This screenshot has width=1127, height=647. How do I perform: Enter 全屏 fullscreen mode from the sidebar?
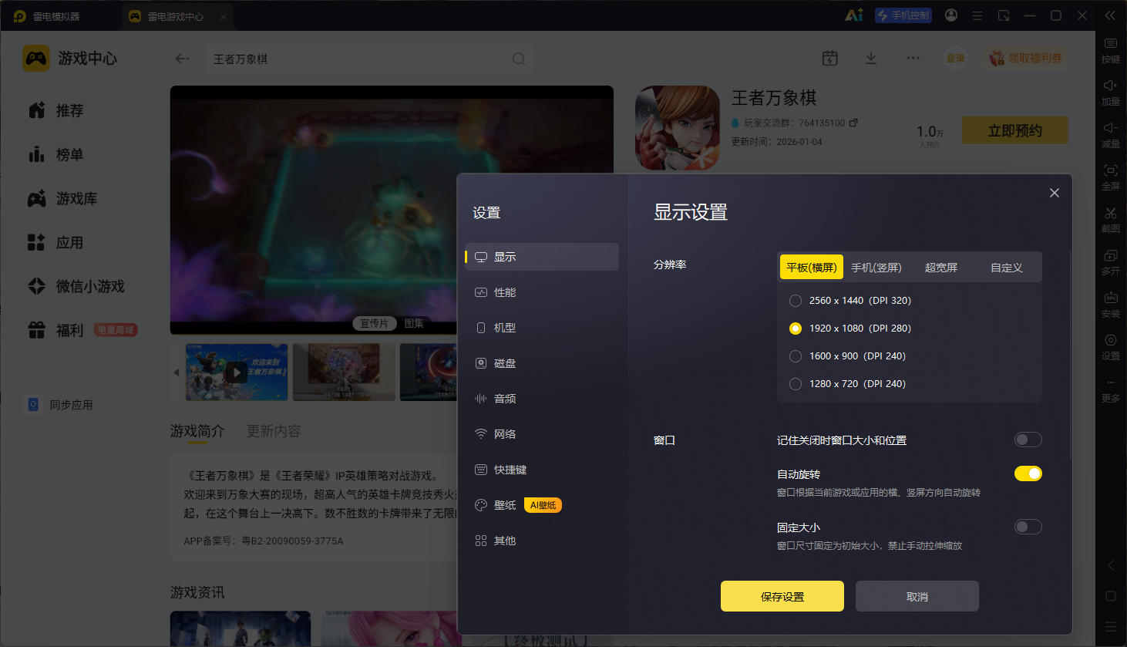click(1111, 177)
